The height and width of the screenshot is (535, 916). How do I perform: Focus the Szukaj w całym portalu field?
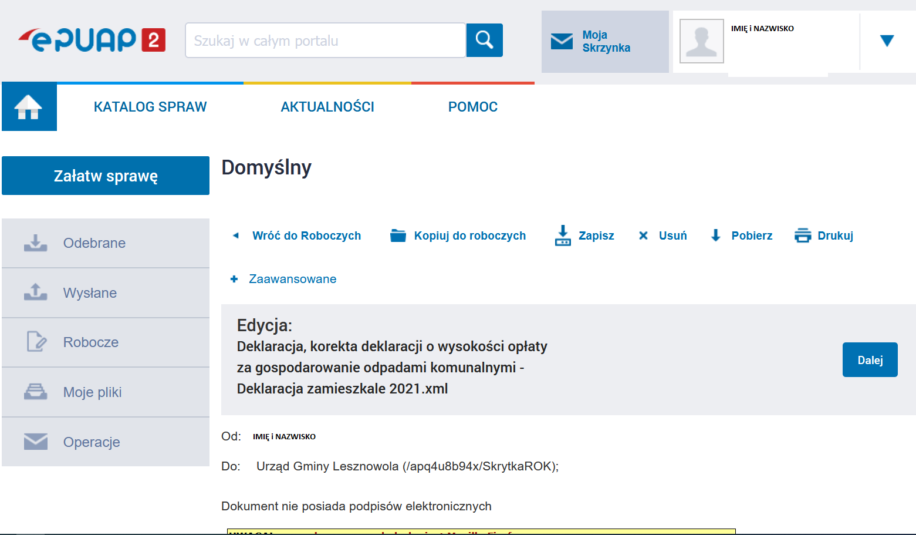(x=325, y=41)
